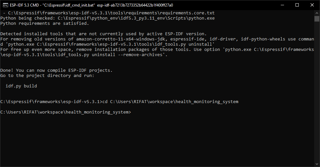Image resolution: width=320 pixels, height=167 pixels.
Task: Click the 'idf.py build' command text
Action: [x=21, y=86]
